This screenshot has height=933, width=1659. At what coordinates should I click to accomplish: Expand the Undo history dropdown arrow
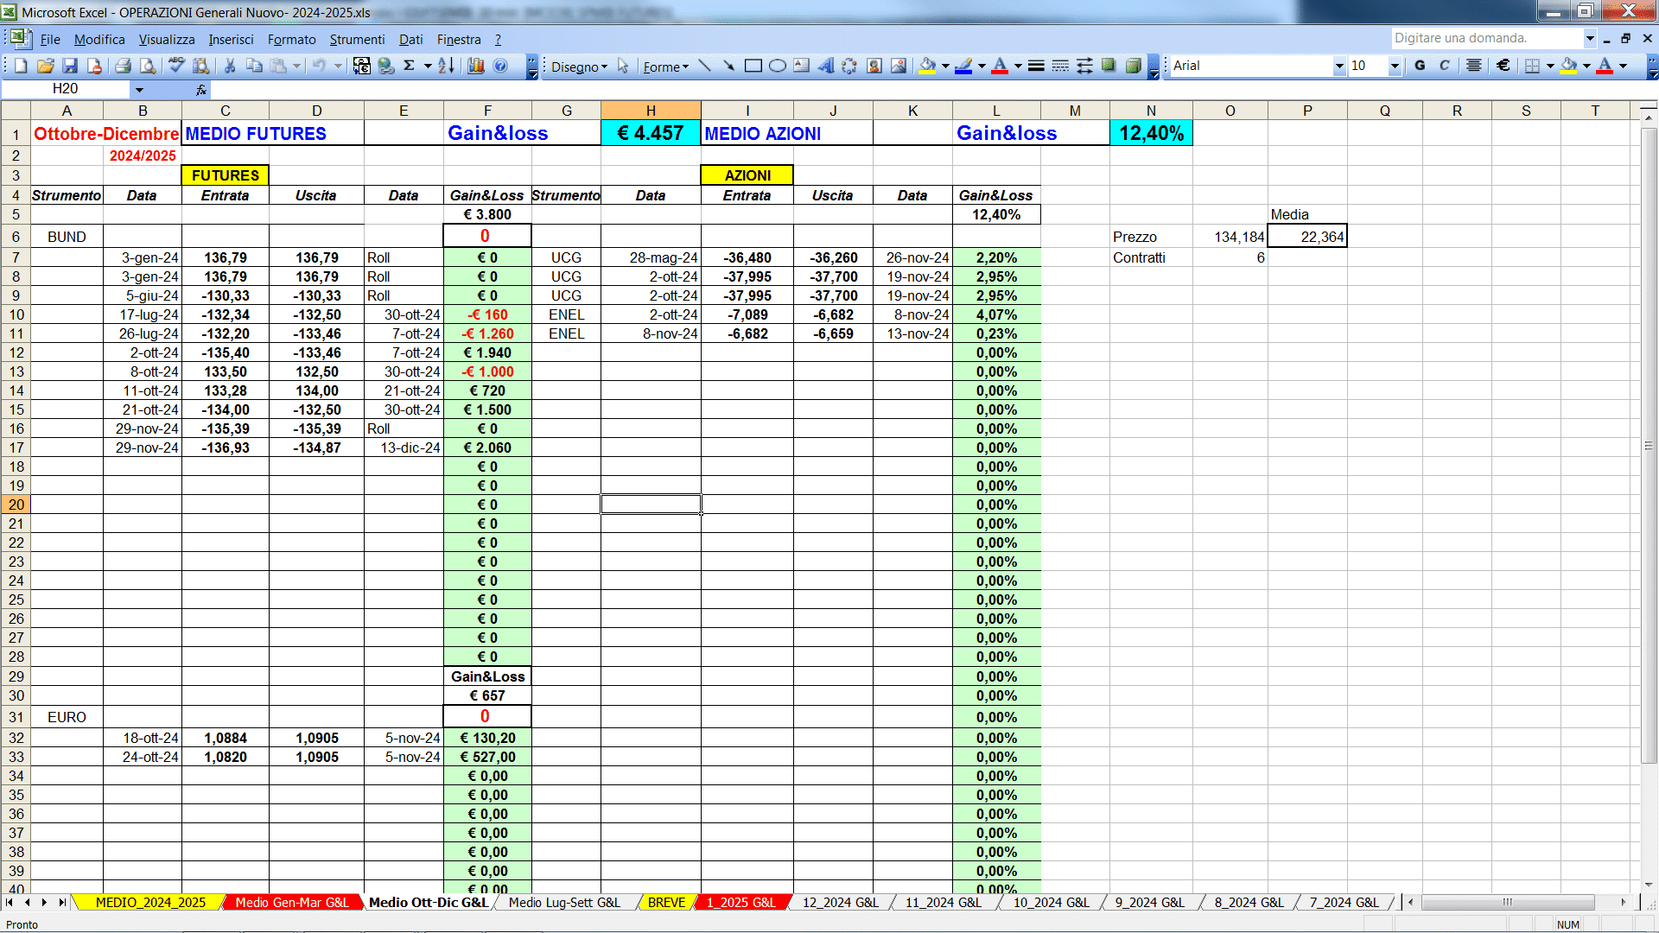338,66
